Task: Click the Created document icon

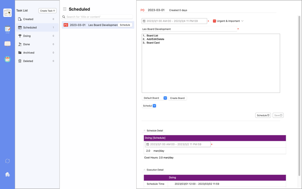Action: (20, 19)
